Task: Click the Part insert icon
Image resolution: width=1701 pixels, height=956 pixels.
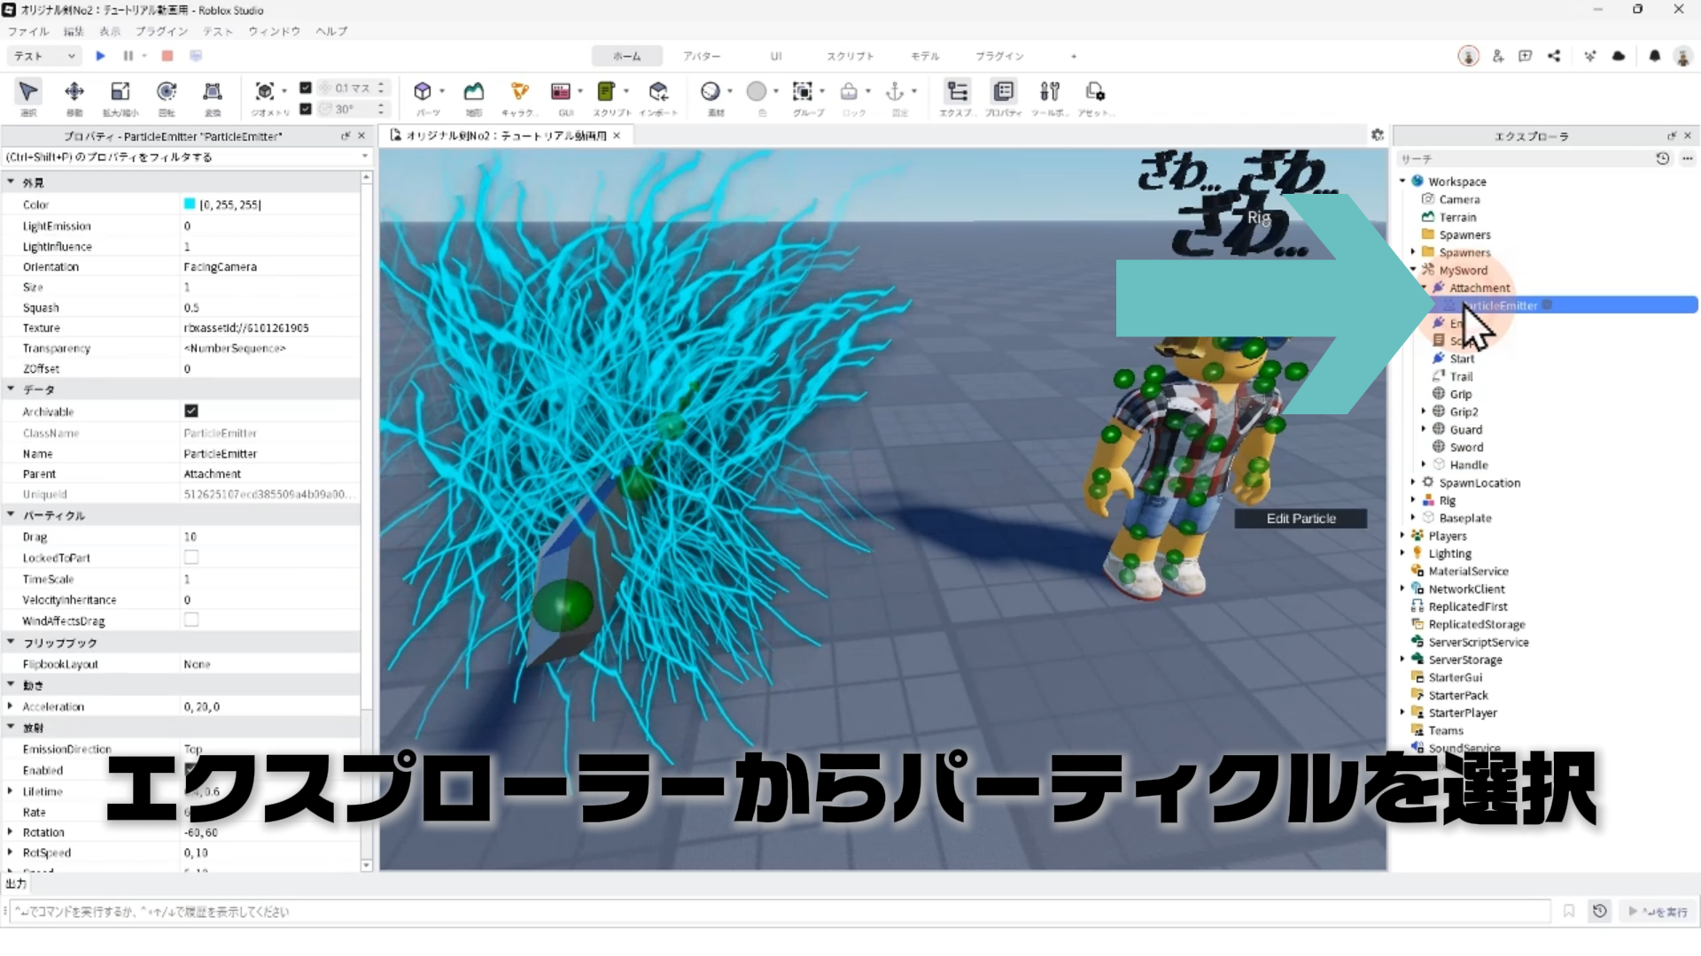Action: point(423,92)
